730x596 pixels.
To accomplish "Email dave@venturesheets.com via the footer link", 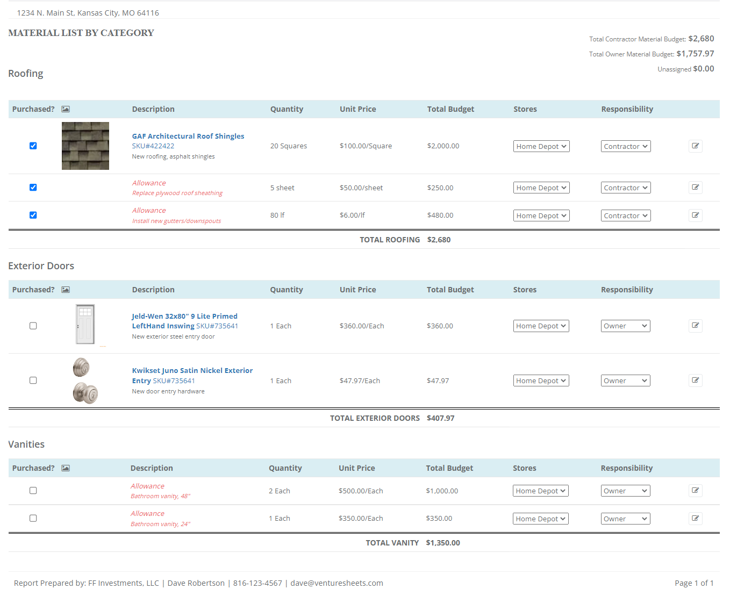I will (336, 583).
